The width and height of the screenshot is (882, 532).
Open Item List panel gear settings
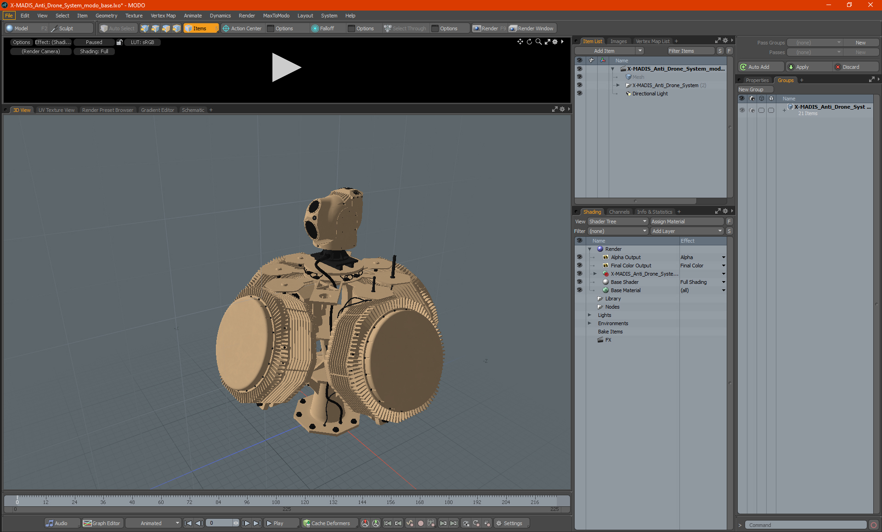(x=725, y=41)
